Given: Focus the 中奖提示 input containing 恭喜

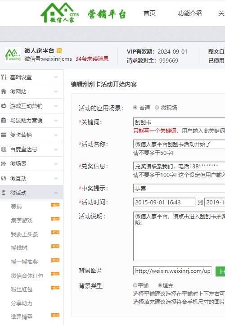Looking at the screenshot, I should point(179,188).
